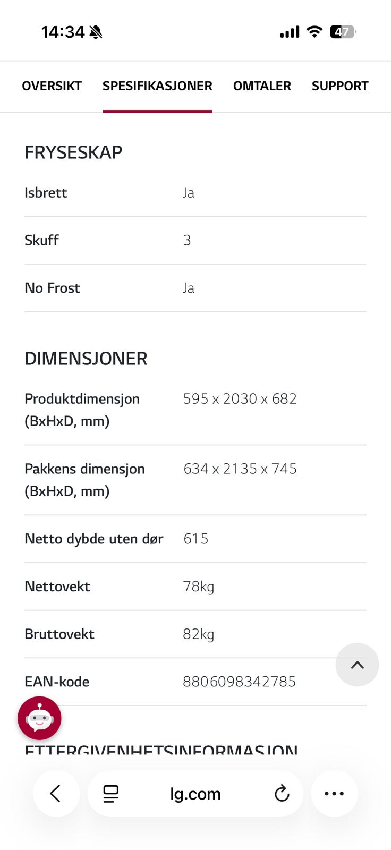Tap the ETTERGIVENHETSINFORMASJON heading
Viewport: 391px width, 850px height.
coord(161,751)
